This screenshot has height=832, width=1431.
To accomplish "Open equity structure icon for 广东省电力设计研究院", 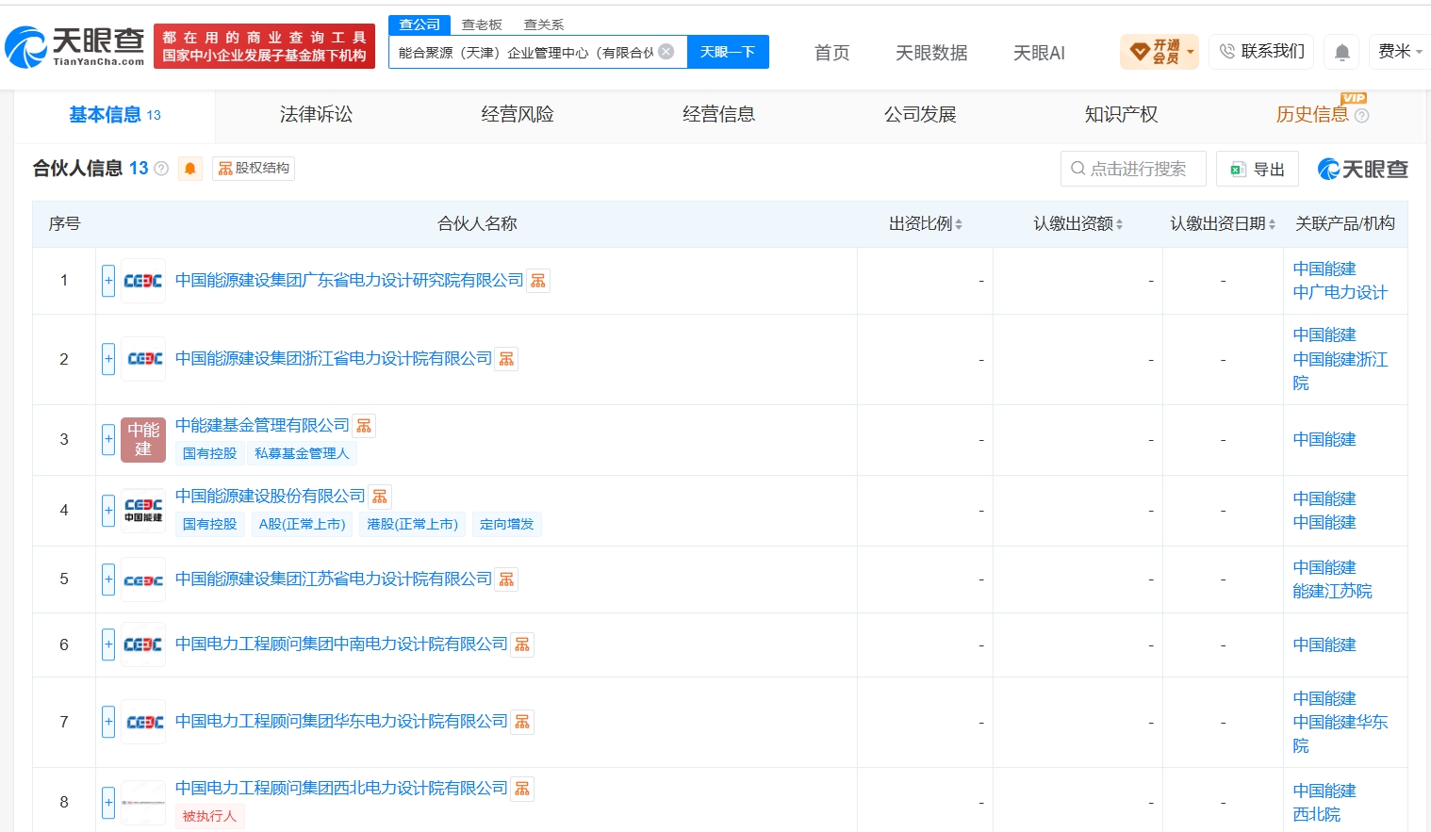I will [538, 281].
